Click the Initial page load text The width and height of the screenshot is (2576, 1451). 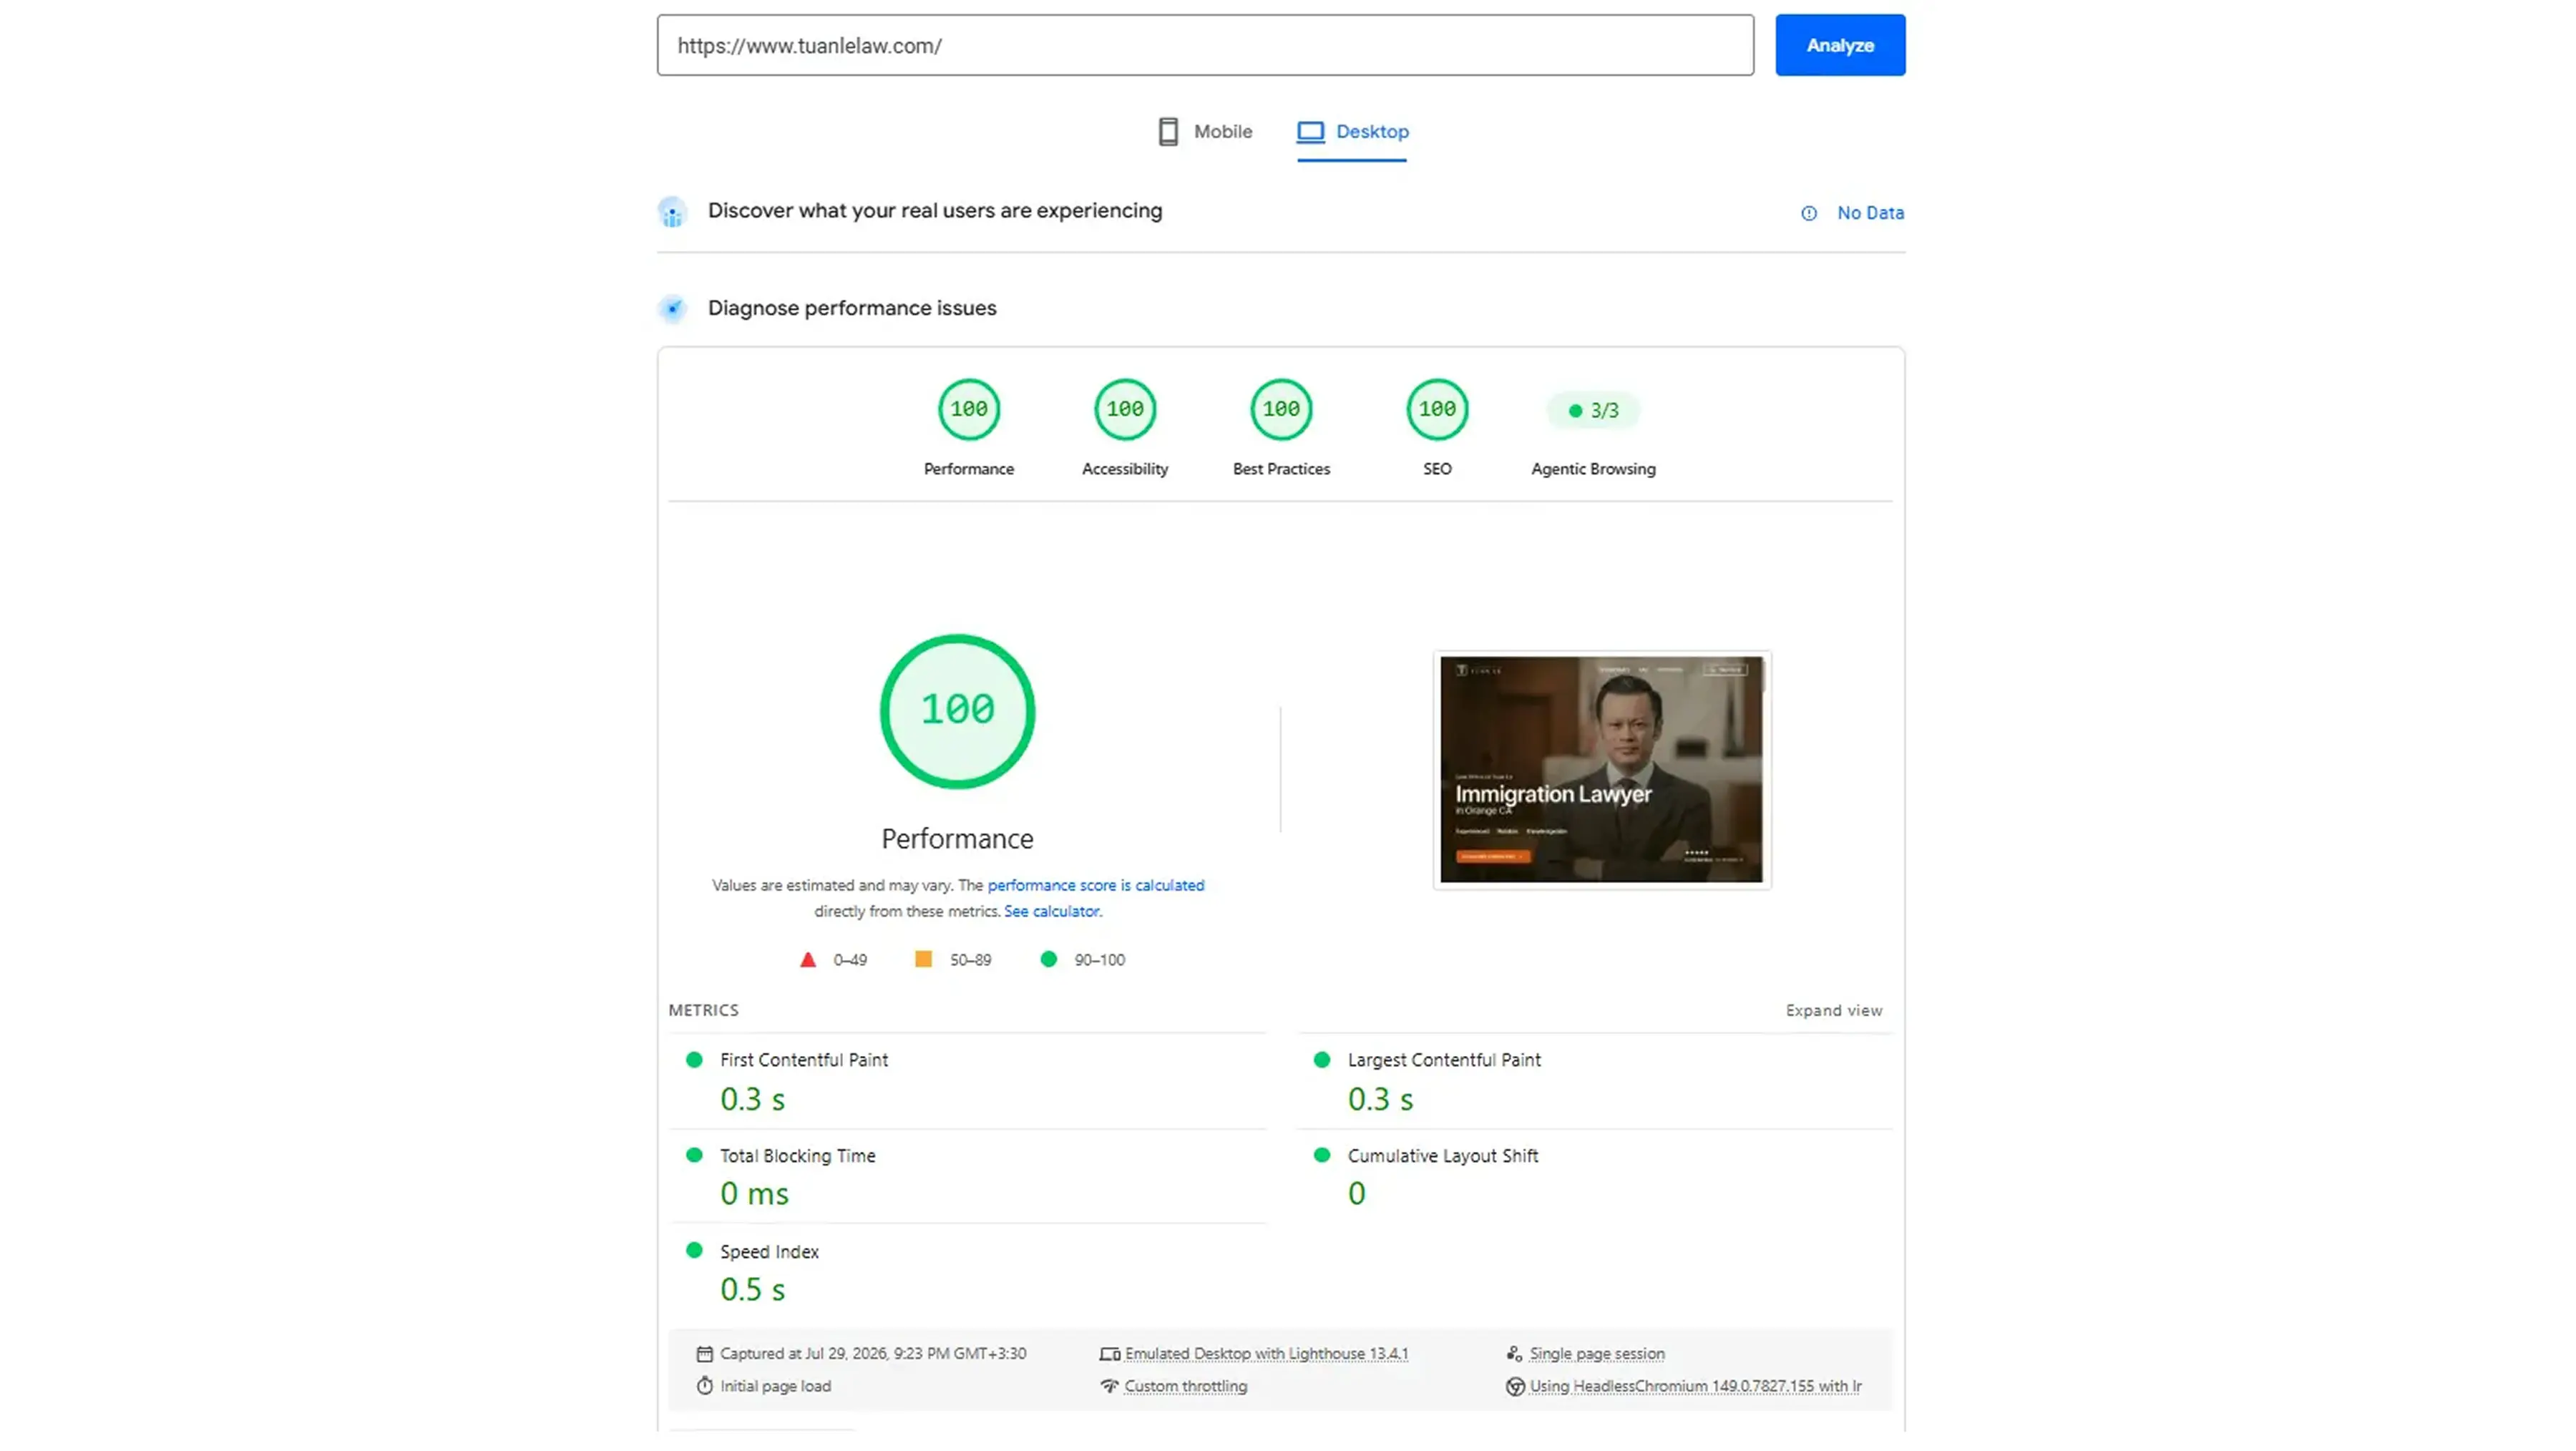(x=775, y=1386)
